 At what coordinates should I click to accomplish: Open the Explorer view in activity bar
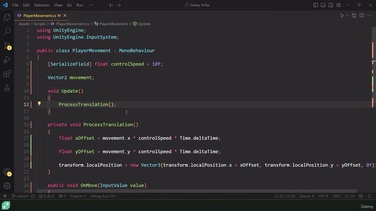(x=7, y=18)
